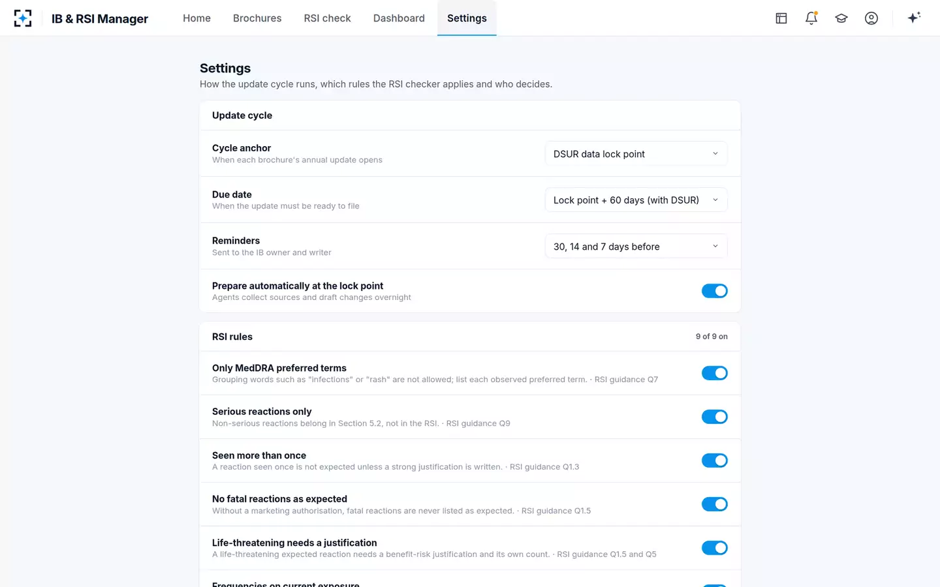Launch the AI sparkle assistant icon
The width and height of the screenshot is (940, 587).
pos(914,18)
